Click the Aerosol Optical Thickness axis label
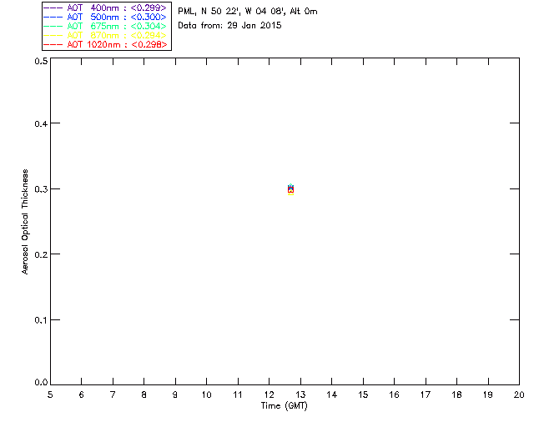Image resolution: width=534 pixels, height=427 pixels. pyautogui.click(x=25, y=222)
